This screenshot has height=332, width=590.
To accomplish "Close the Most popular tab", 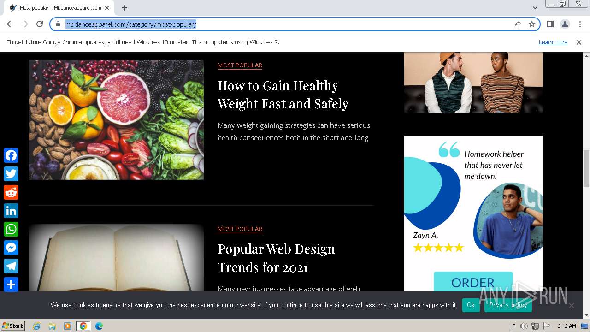I will tap(107, 8).
